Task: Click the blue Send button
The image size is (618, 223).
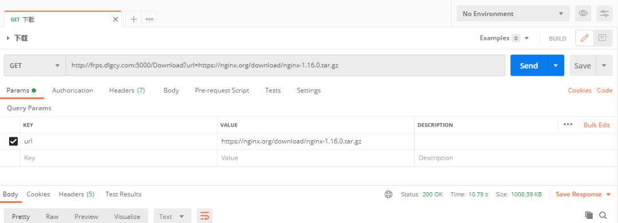Action: (x=529, y=66)
